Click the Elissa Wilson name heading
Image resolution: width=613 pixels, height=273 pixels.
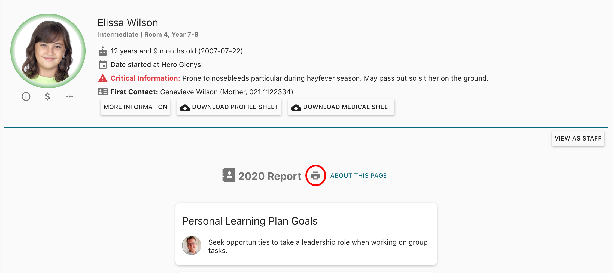pyautogui.click(x=128, y=23)
